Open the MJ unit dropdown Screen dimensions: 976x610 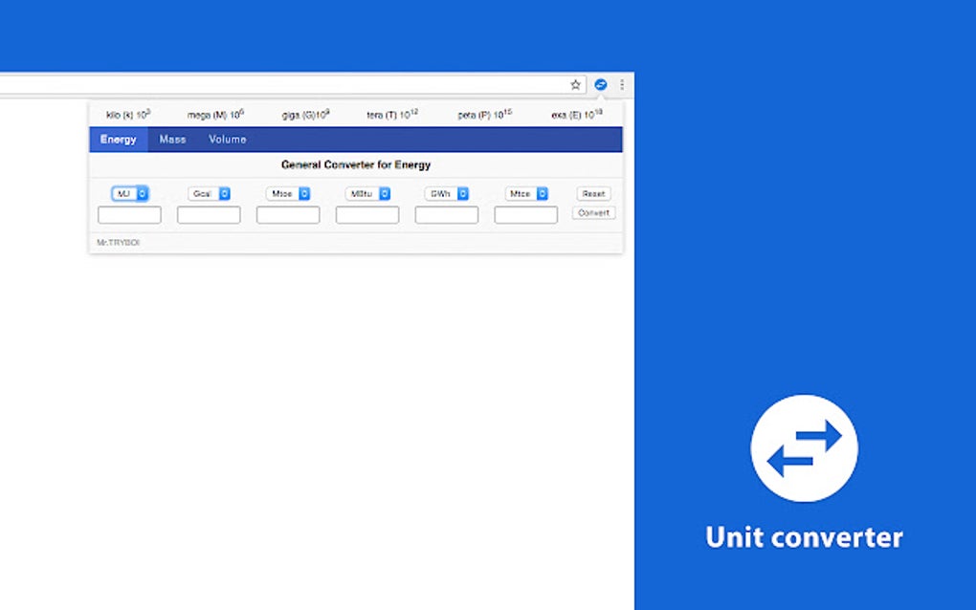pyautogui.click(x=129, y=193)
